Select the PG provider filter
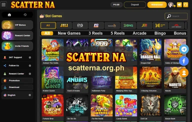Screen dimensions: 192x122 coord(80,25)
